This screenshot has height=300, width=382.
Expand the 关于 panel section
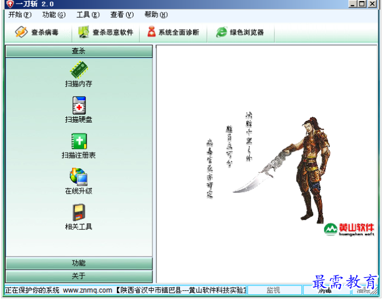click(79, 276)
